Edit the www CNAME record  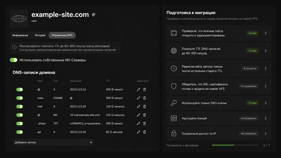click(138, 98)
